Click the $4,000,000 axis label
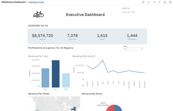173x111 pixels. click(35, 60)
